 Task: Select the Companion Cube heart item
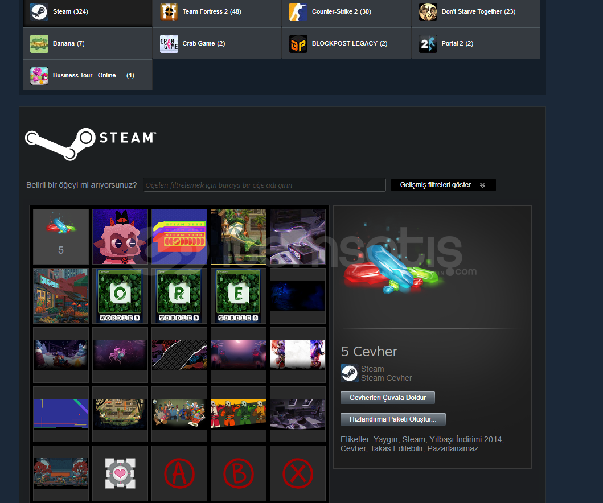point(120,473)
